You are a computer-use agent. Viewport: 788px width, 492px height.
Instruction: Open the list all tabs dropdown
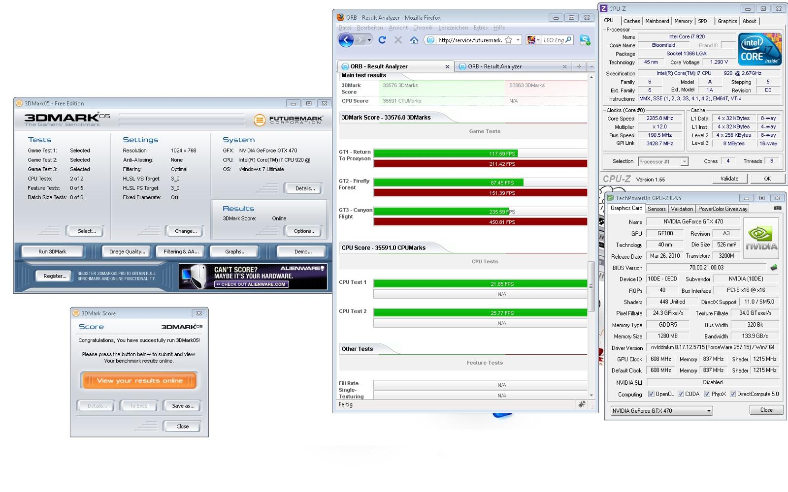591,66
